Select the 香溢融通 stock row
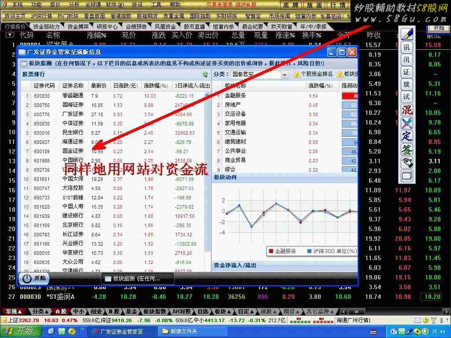The height and width of the screenshot is (338, 451). pos(113,96)
